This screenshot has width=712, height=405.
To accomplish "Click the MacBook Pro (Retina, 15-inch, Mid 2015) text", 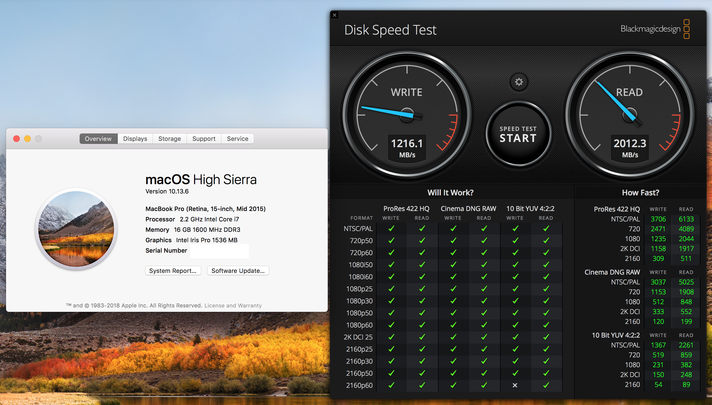I will 205,209.
